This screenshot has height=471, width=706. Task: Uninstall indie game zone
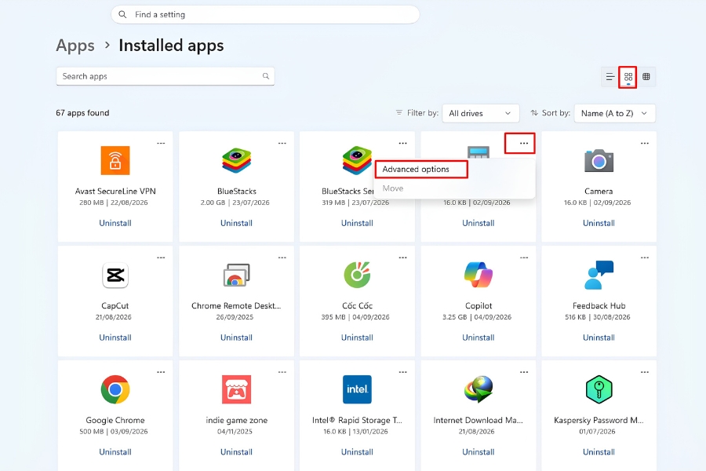tap(236, 452)
